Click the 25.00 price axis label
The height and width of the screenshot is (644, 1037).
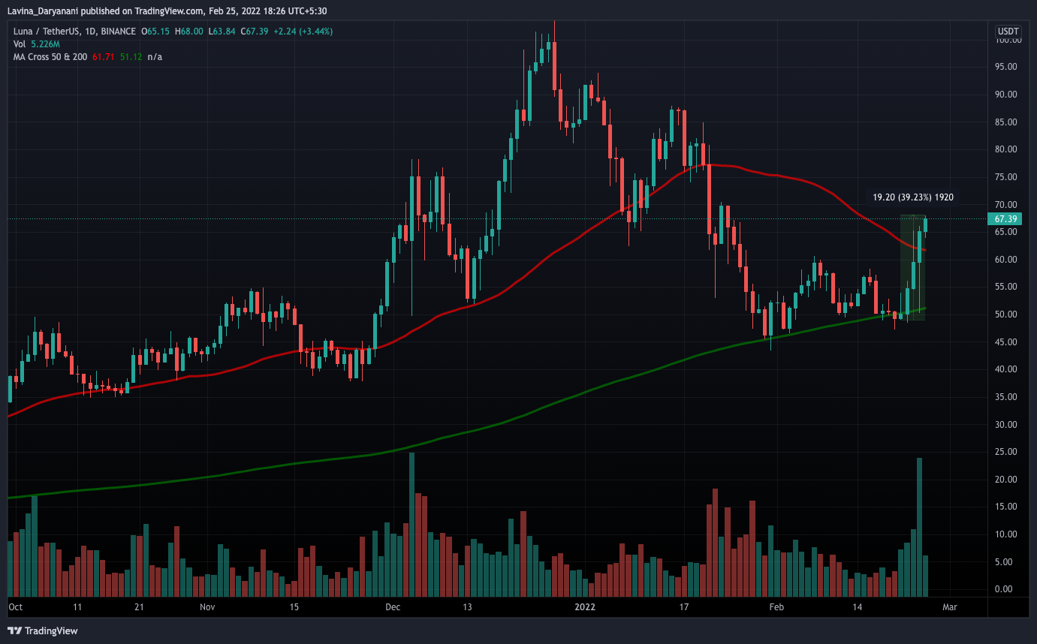(1005, 452)
